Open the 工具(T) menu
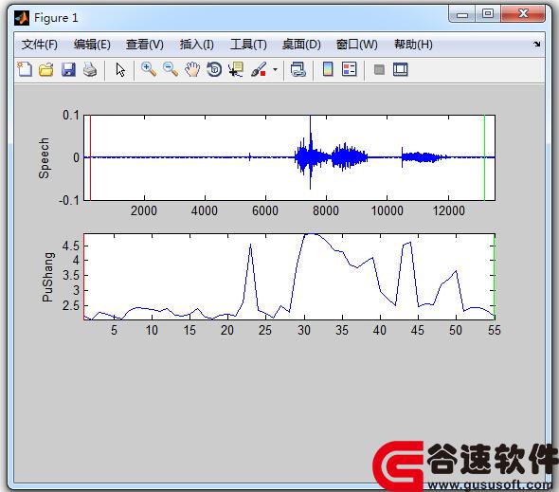Image resolution: width=559 pixels, height=492 pixels. click(x=248, y=45)
